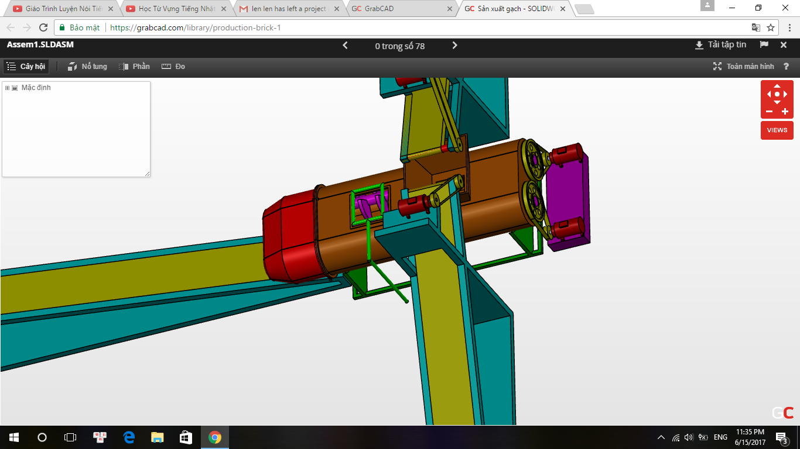The height and width of the screenshot is (449, 800).
Task: Toggle the Cây hội assembly tree panel
Action: (26, 67)
